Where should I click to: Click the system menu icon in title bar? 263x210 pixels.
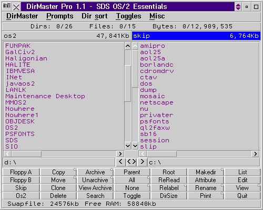(7, 7)
